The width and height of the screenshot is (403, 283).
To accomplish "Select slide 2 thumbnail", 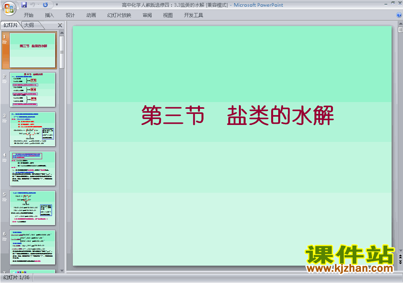I will click(32, 89).
